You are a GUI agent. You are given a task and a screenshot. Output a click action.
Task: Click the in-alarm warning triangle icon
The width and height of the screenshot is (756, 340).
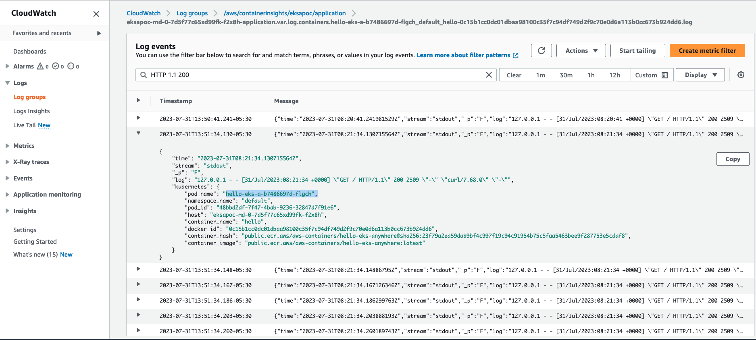point(40,66)
